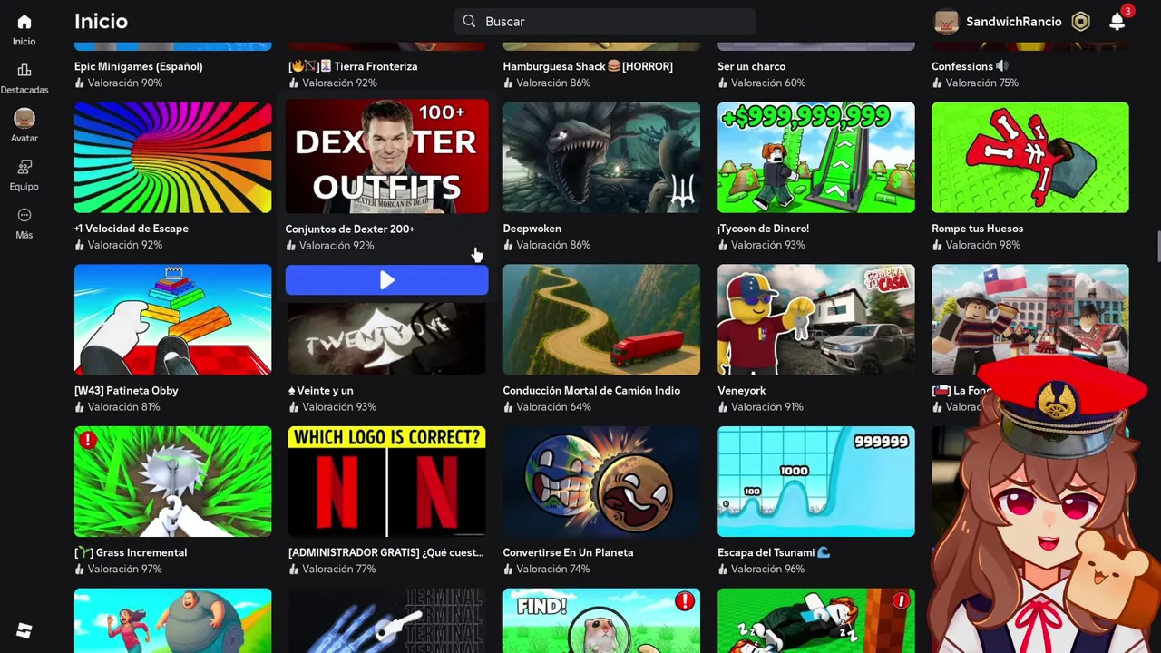Viewport: 1161px width, 653px height.
Task: Click Valoración 77% under ADMINISTRADOR GRATIS
Action: 339,569
